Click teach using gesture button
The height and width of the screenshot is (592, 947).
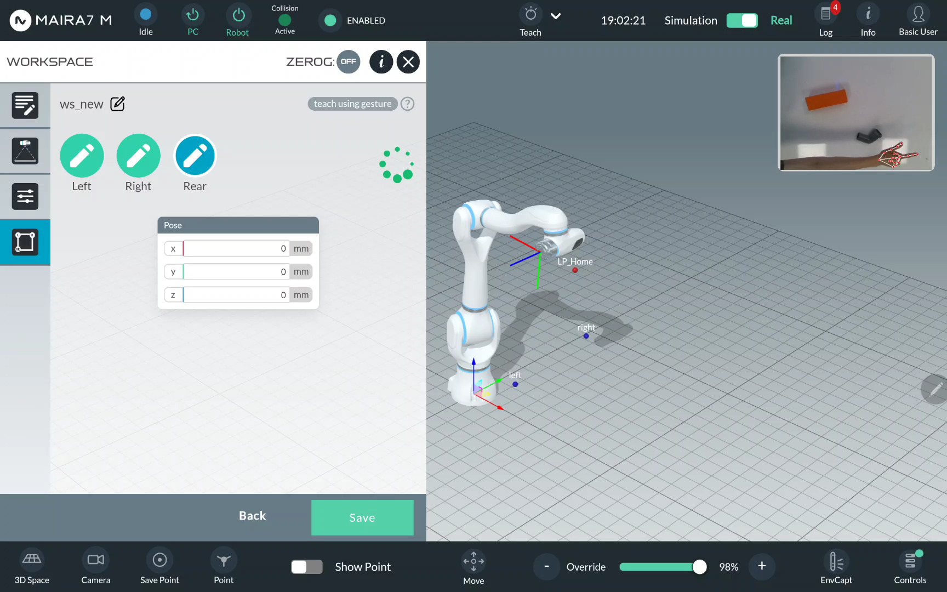click(x=352, y=104)
